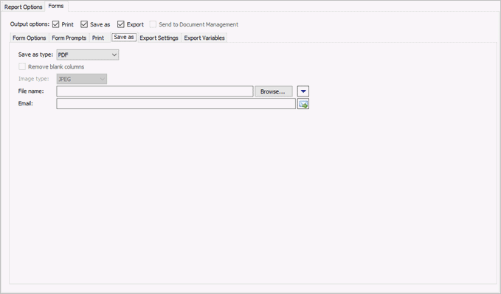Viewport: 501px width, 294px height.
Task: Disable the Export output option
Action: point(120,24)
